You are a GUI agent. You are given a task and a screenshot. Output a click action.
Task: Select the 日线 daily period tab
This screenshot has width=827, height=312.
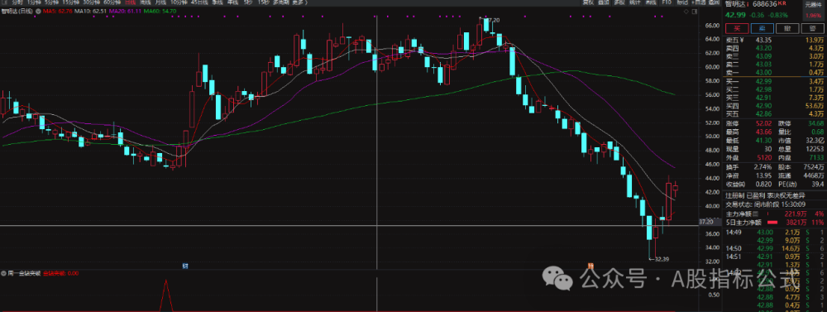(x=130, y=2)
